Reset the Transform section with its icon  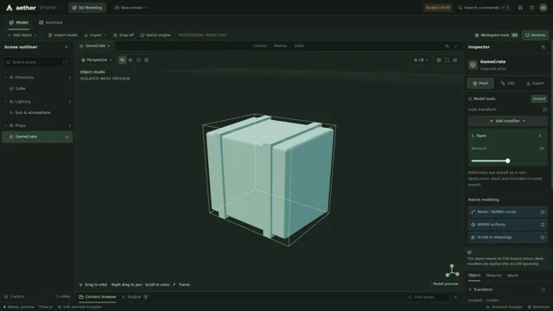543,289
